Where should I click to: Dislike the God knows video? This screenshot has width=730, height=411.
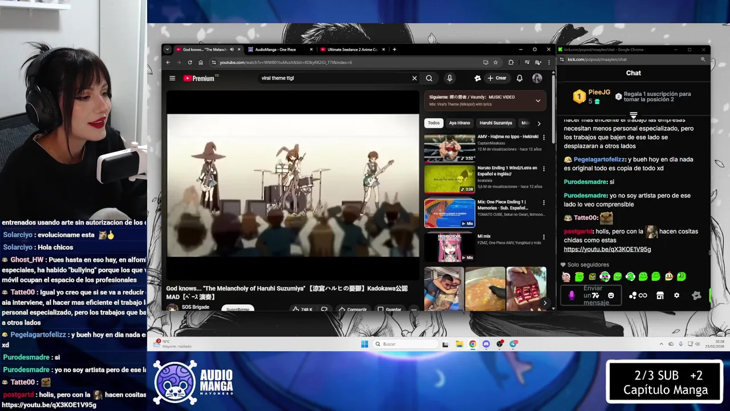click(324, 309)
